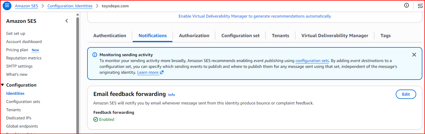Screen dimensions: 425x134
Task: Click the info icon in Monitoring banner
Action: tap(95, 55)
